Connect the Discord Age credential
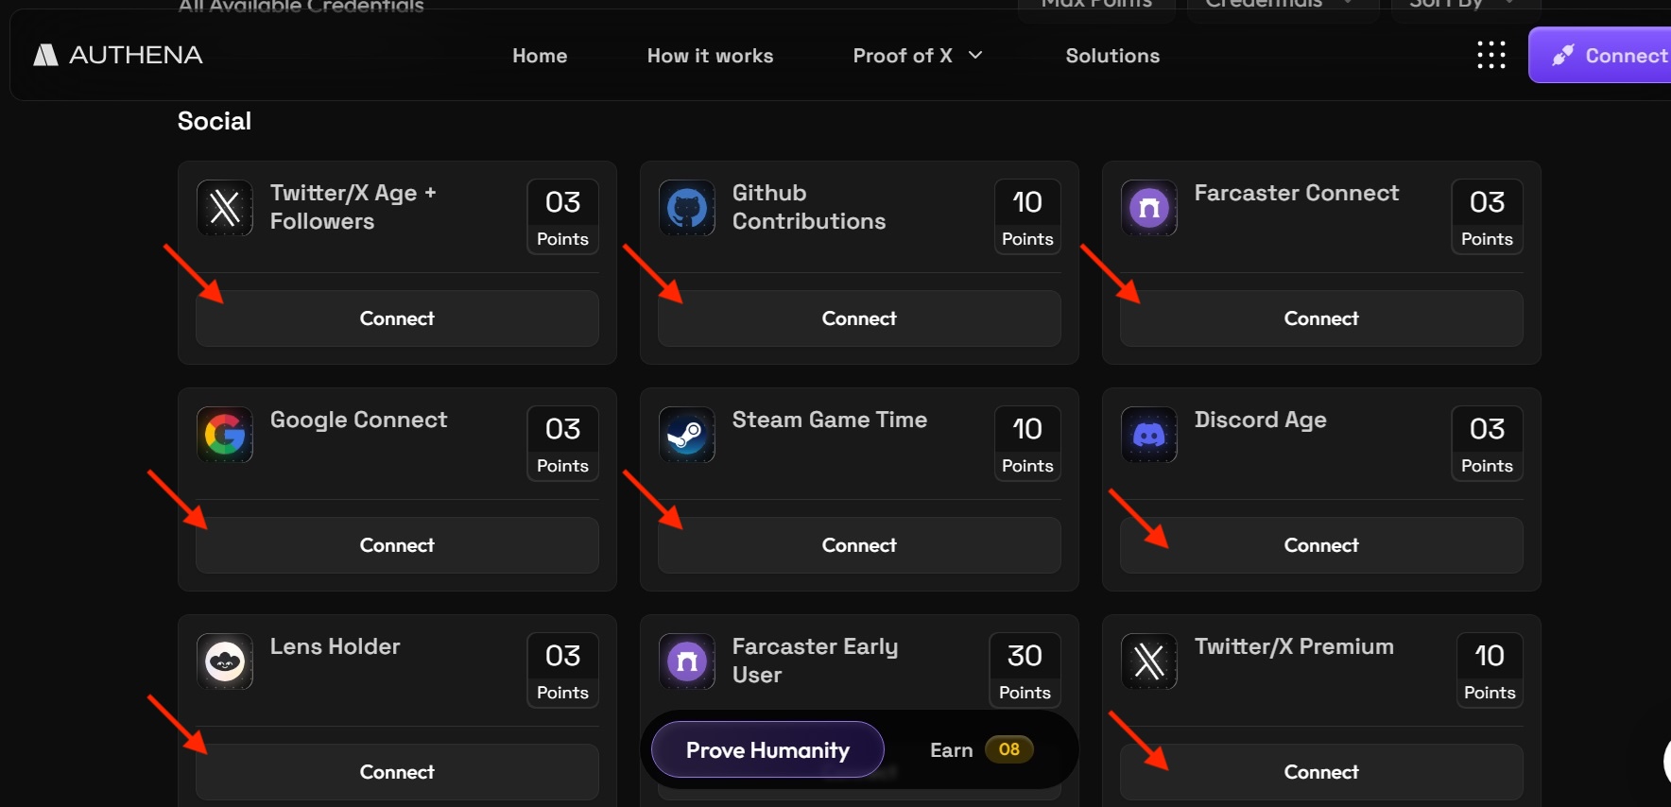This screenshot has width=1671, height=807. click(1321, 545)
